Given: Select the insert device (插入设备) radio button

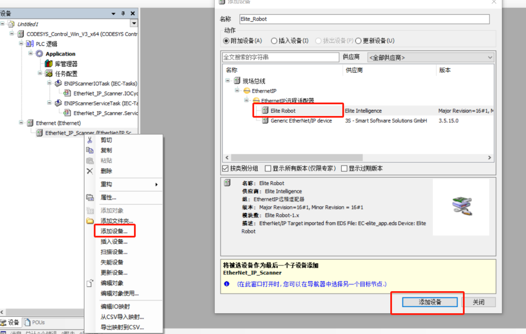Looking at the screenshot, I should (x=274, y=41).
